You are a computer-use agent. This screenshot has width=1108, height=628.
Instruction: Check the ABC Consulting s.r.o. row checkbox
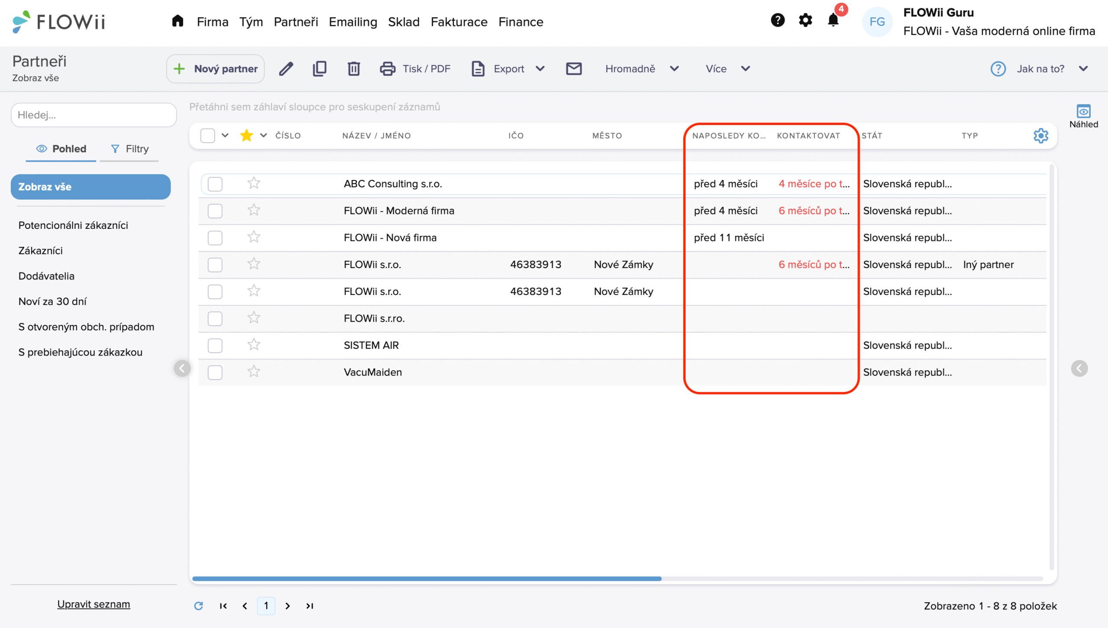(215, 184)
